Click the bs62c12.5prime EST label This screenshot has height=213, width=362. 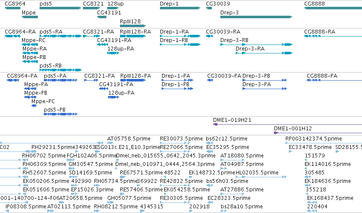pyautogui.click(x=227, y=139)
